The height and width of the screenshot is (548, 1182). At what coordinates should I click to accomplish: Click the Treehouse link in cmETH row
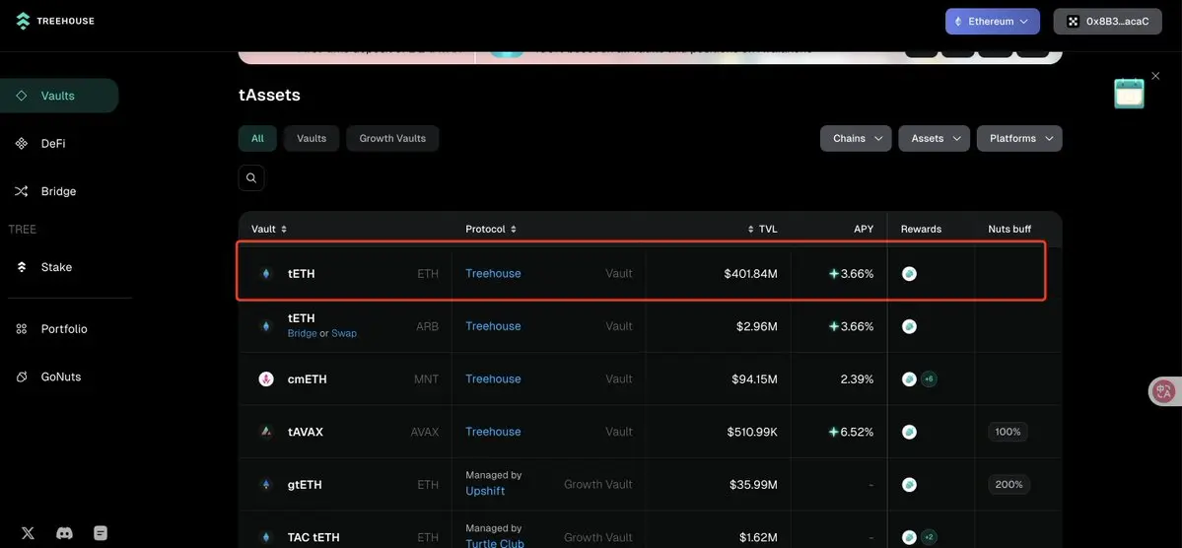point(493,379)
